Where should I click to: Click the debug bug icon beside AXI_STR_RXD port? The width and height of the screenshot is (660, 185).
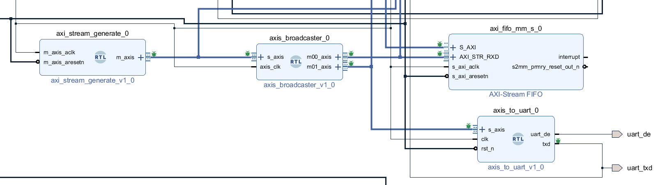tap(440, 53)
